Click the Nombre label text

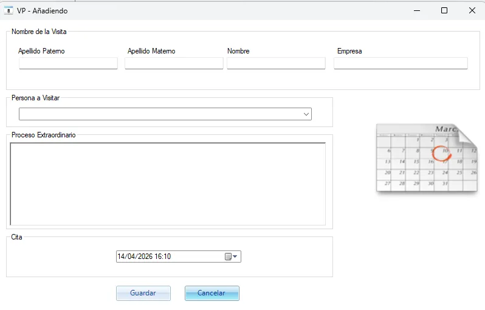tap(238, 51)
